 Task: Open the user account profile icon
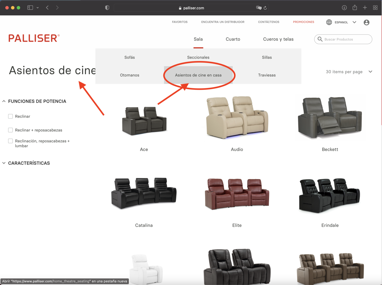coord(367,22)
